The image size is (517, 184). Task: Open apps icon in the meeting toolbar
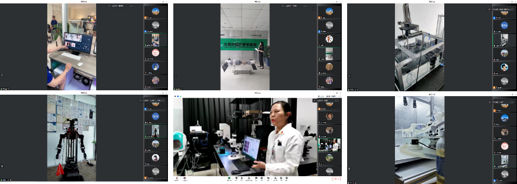[x=281, y=178]
